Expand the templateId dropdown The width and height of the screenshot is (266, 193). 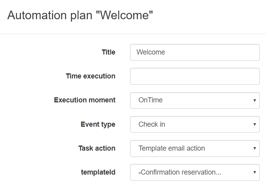click(194, 172)
